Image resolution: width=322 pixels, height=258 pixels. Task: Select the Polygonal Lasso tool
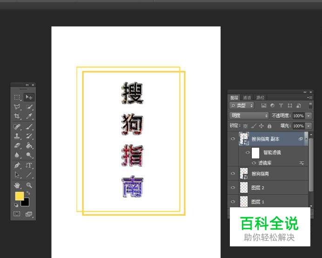pos(17,106)
